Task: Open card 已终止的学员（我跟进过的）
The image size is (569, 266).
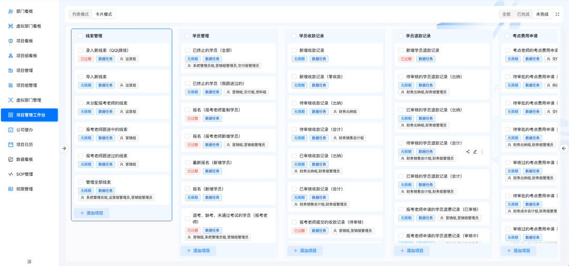Action: (228, 88)
